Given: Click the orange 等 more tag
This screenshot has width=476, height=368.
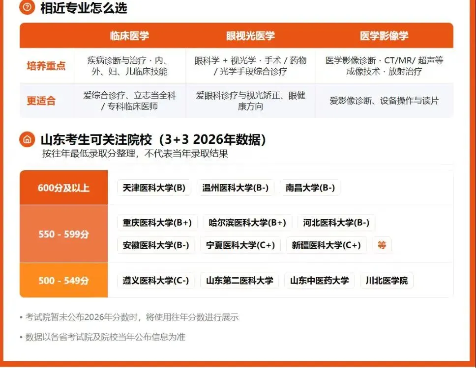Looking at the screenshot, I should 382,245.
